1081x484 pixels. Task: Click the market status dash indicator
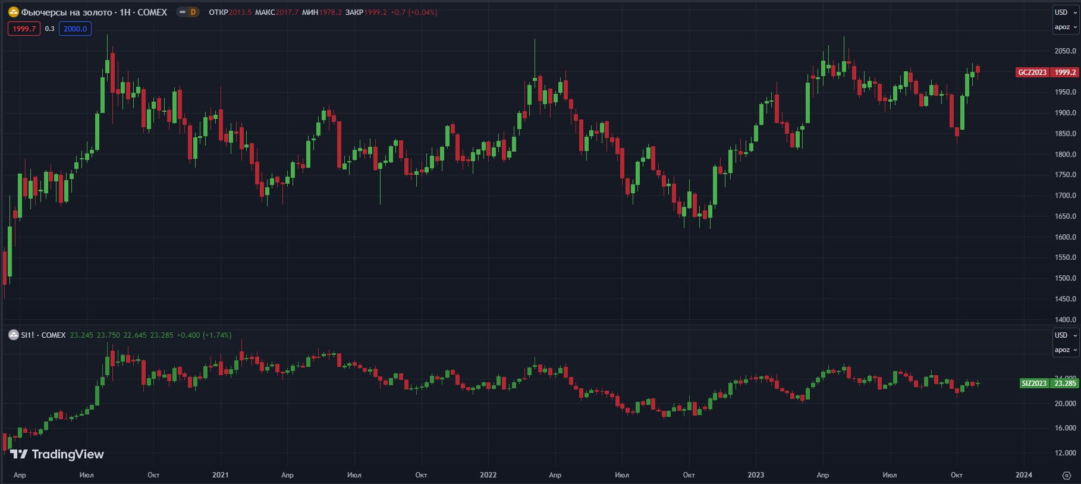[x=182, y=12]
